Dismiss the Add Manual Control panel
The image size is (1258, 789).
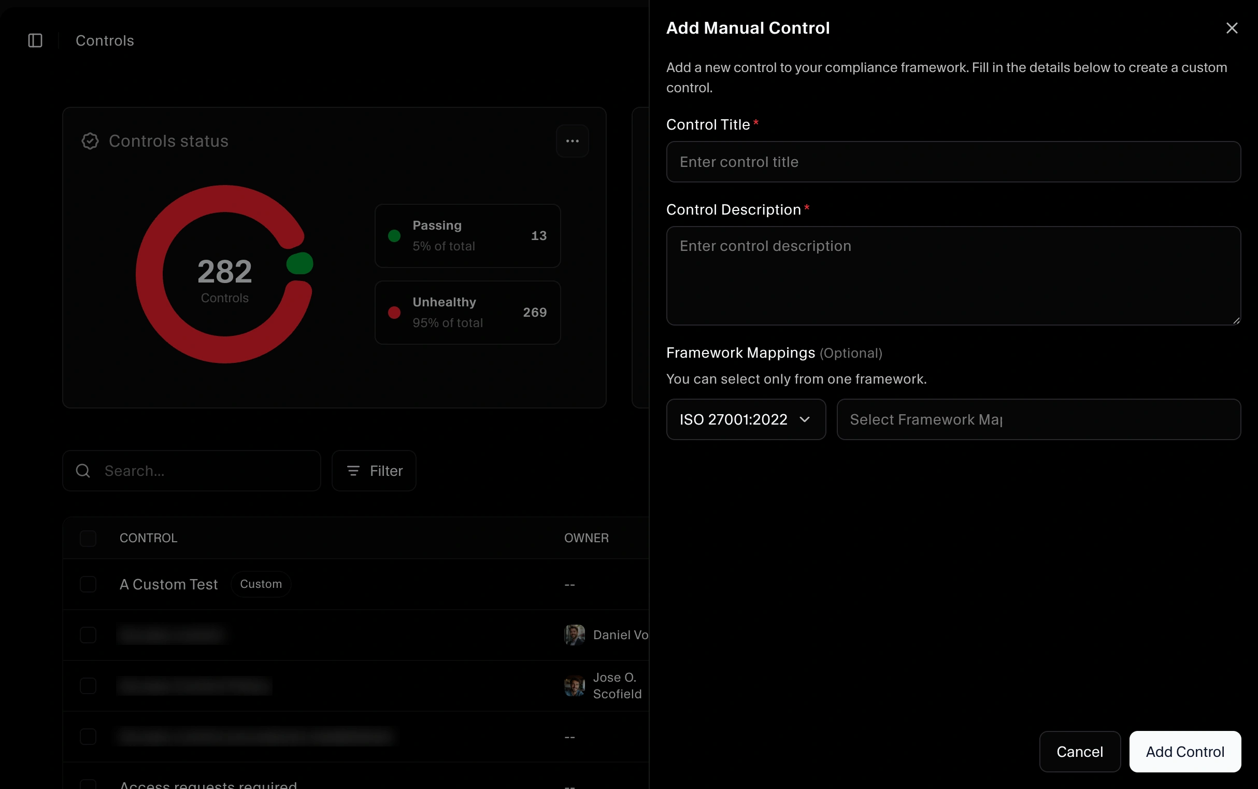pyautogui.click(x=1232, y=27)
